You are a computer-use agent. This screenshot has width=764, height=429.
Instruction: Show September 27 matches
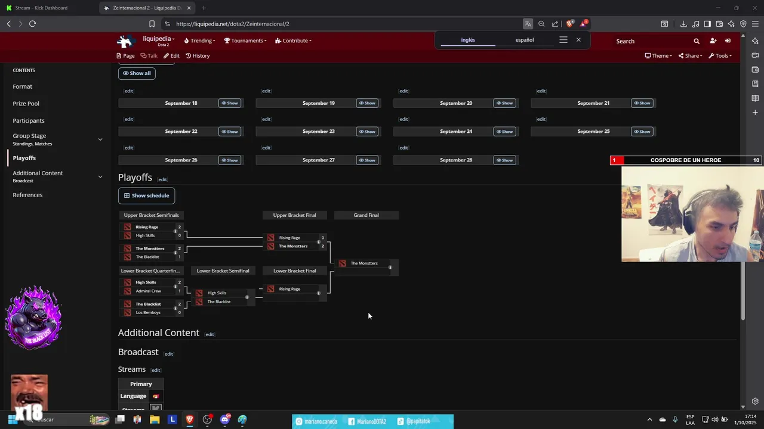click(367, 160)
